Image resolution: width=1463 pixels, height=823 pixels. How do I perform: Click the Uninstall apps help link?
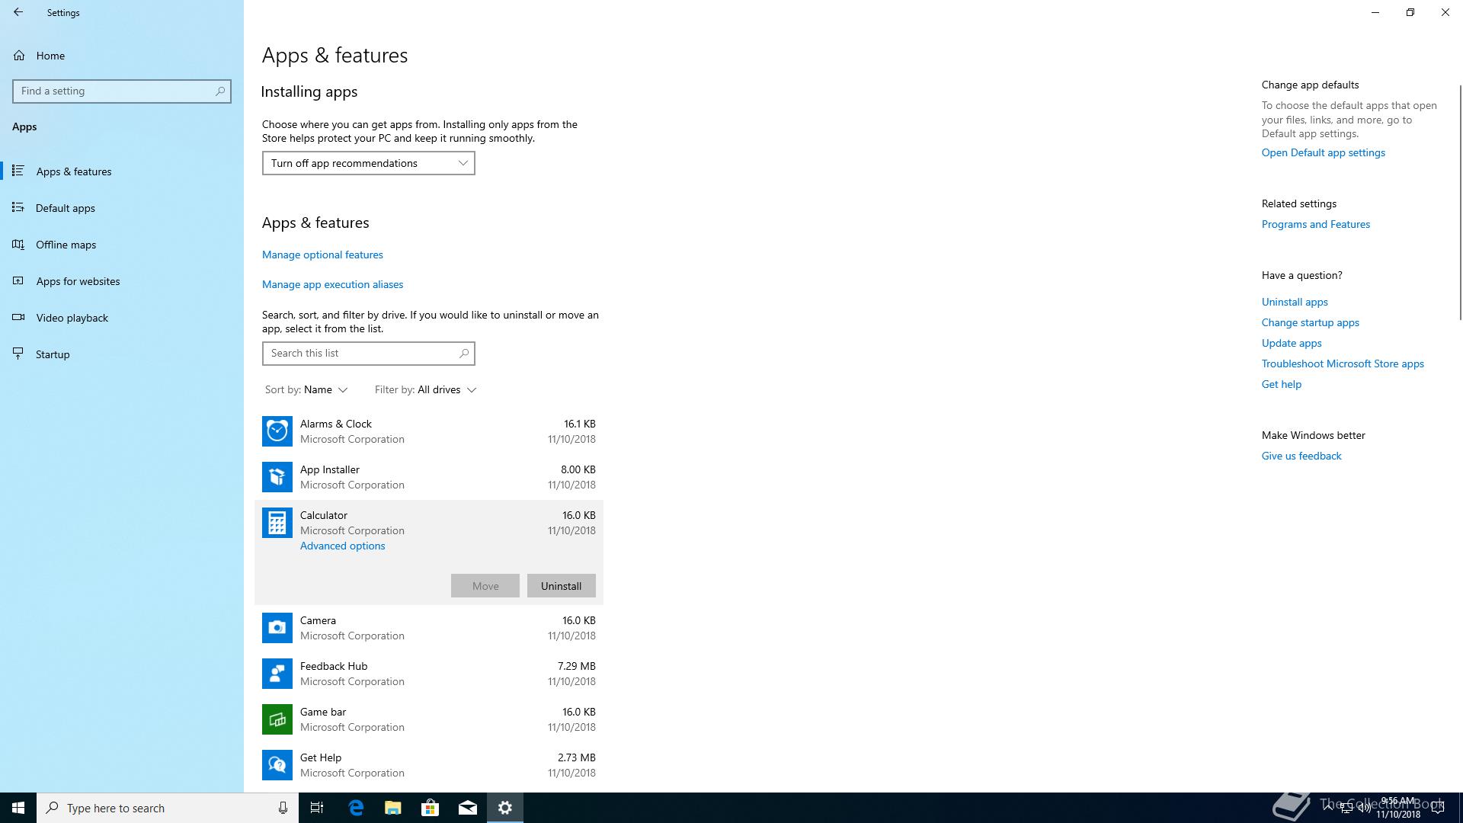1295,303
